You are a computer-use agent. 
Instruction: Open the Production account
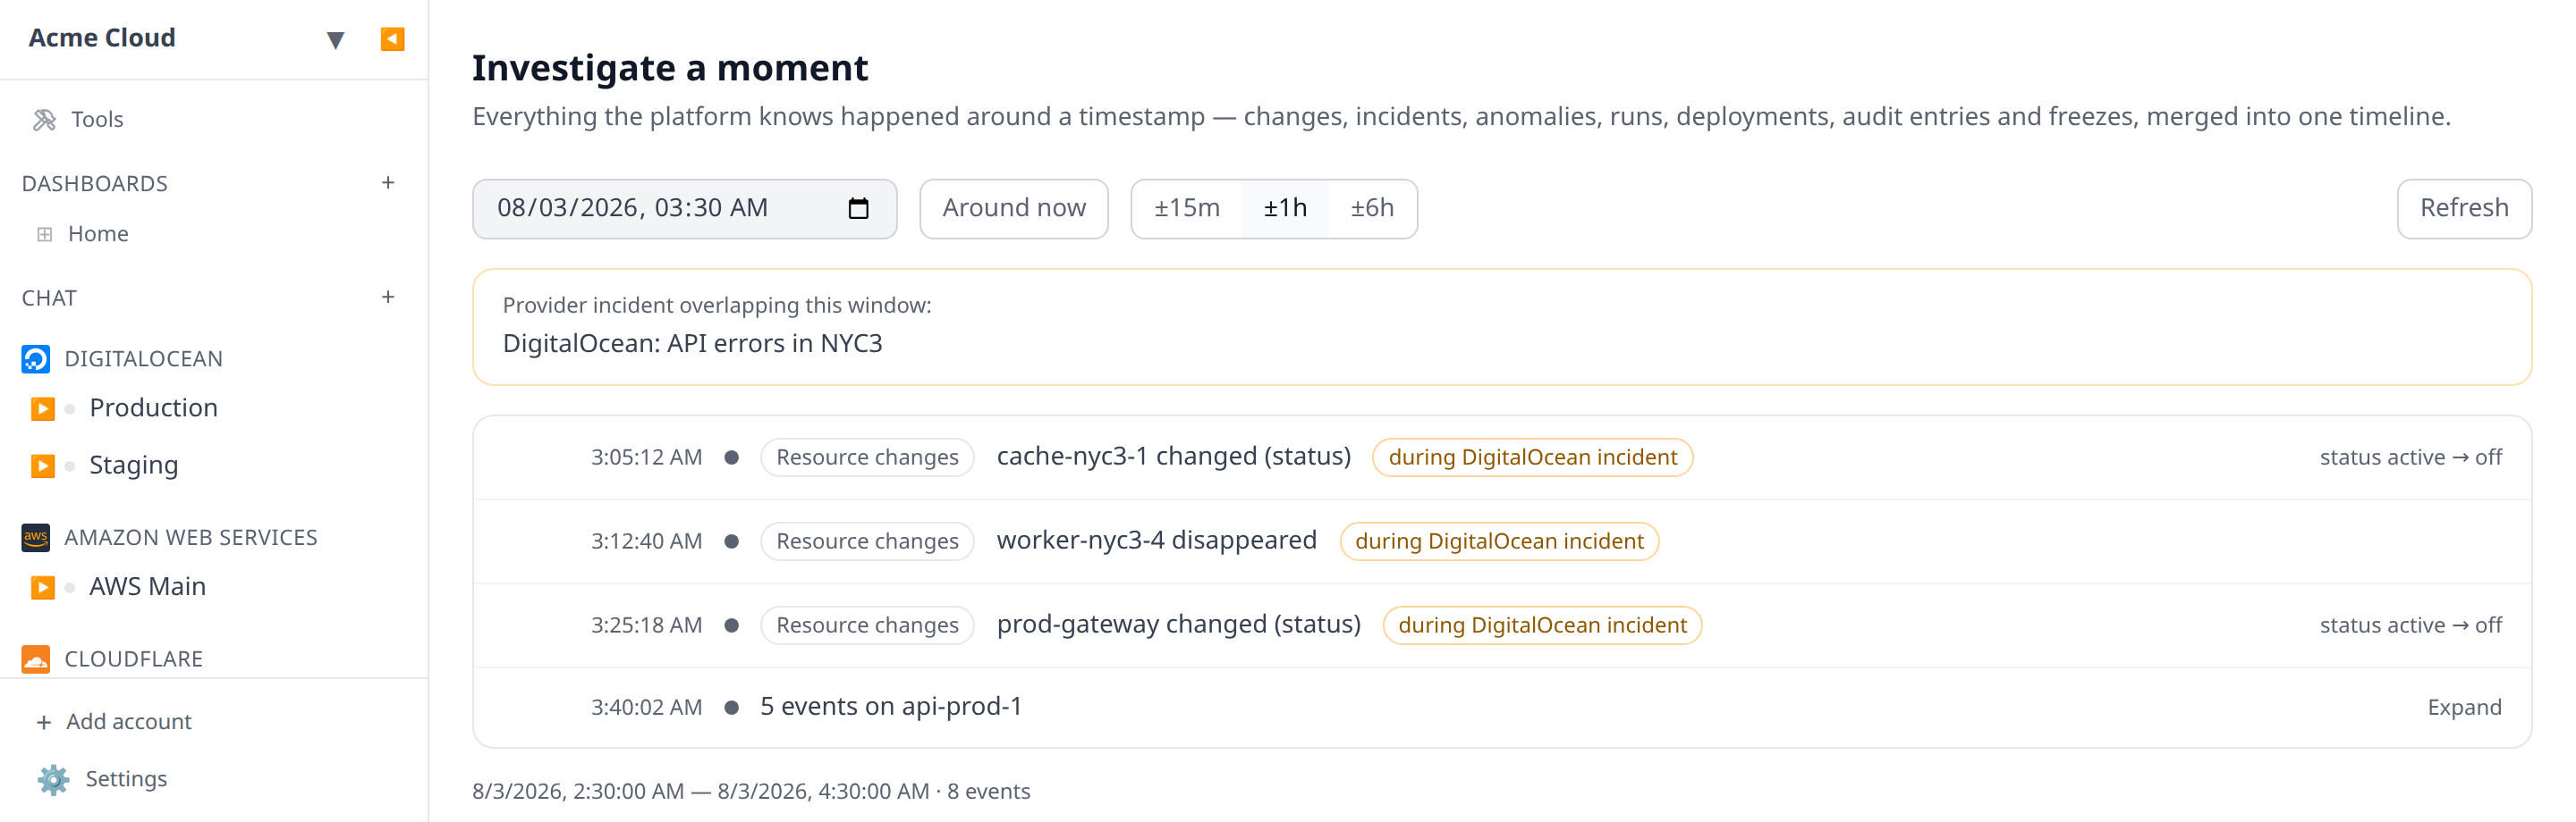click(153, 407)
